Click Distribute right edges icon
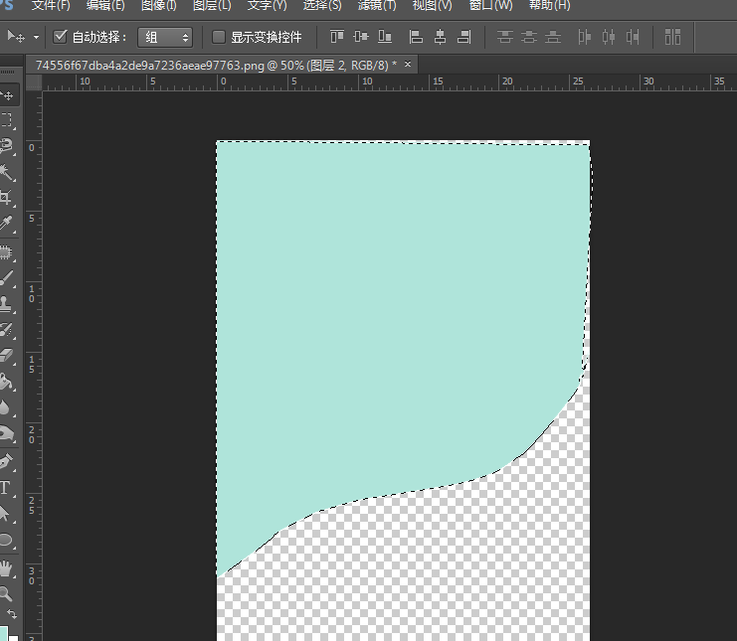The width and height of the screenshot is (737, 641). [633, 36]
